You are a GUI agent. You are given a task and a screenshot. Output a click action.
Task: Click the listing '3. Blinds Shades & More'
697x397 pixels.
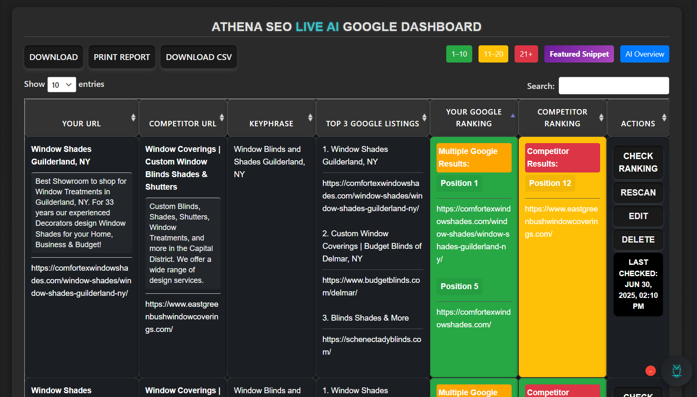coord(365,318)
